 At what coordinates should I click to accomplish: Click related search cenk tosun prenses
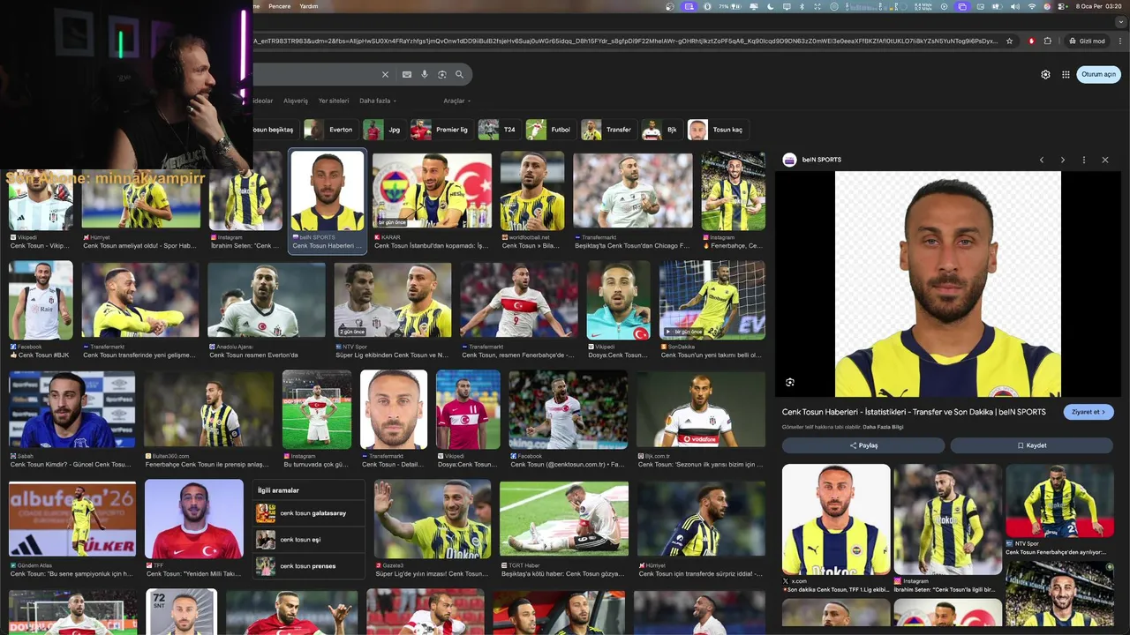309,566
